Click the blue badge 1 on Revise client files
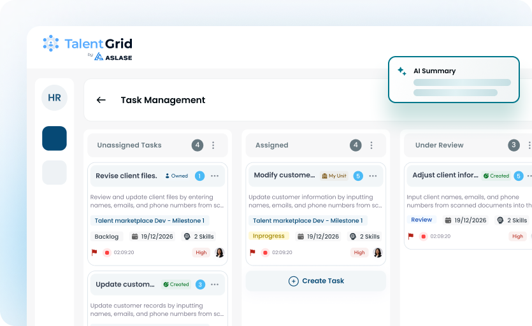Image resolution: width=532 pixels, height=326 pixels. coord(199,176)
